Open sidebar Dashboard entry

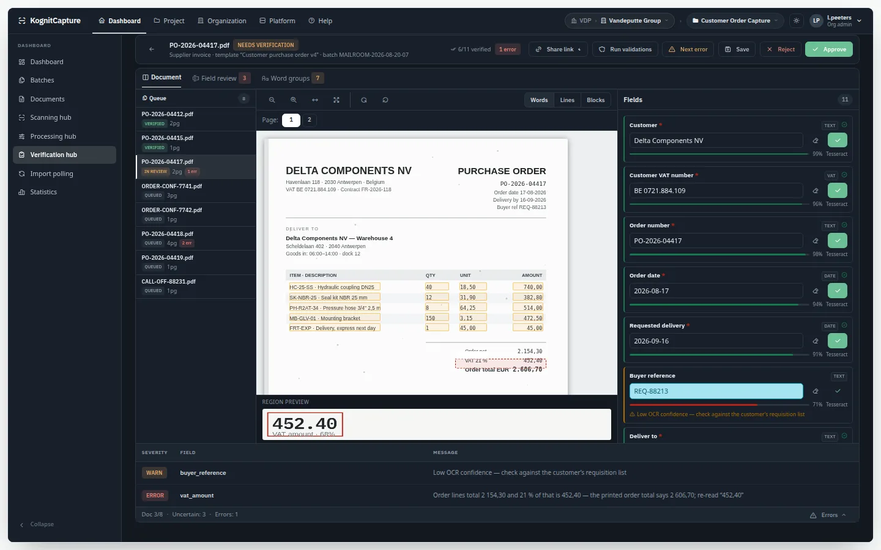click(x=64, y=62)
